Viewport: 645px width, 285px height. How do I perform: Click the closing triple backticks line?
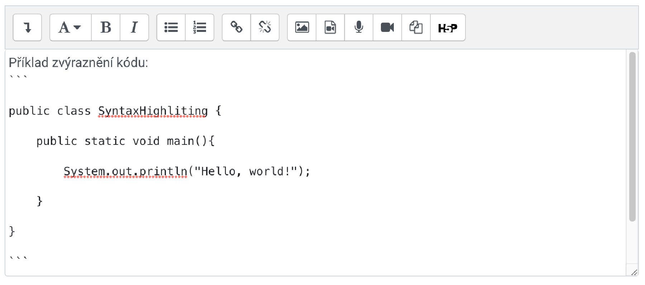[x=18, y=258]
